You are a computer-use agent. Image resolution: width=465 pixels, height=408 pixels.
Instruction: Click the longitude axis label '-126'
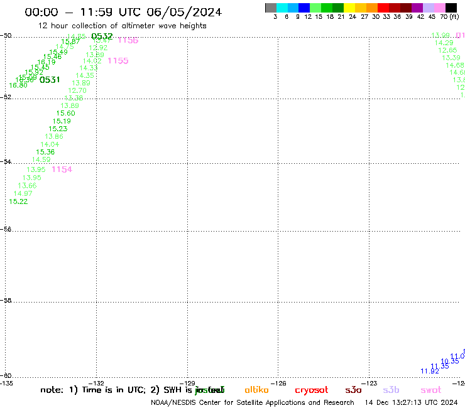coord(278,384)
